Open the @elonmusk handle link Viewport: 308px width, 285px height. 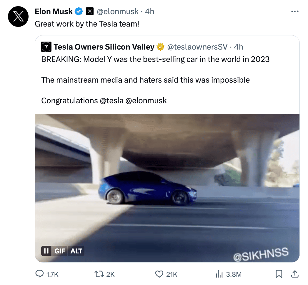point(117,12)
